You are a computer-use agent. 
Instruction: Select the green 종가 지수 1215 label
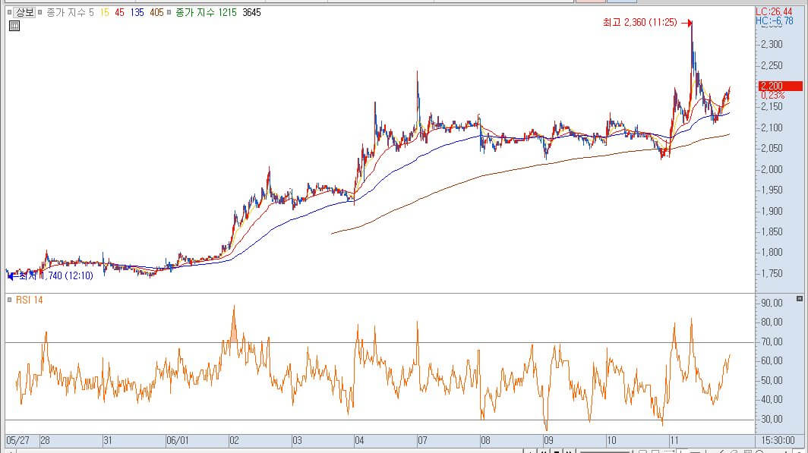point(206,12)
